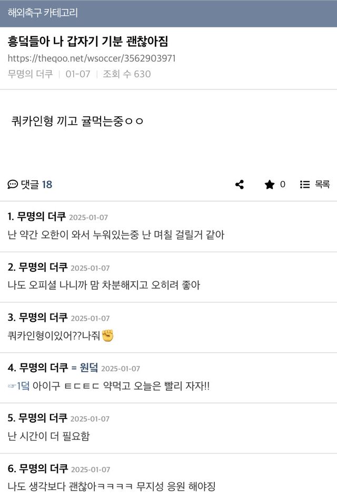Screen dimensions: 337x499
Task: Click the comment 5 text 난 시간이 더 필요함
Action: click(48, 436)
